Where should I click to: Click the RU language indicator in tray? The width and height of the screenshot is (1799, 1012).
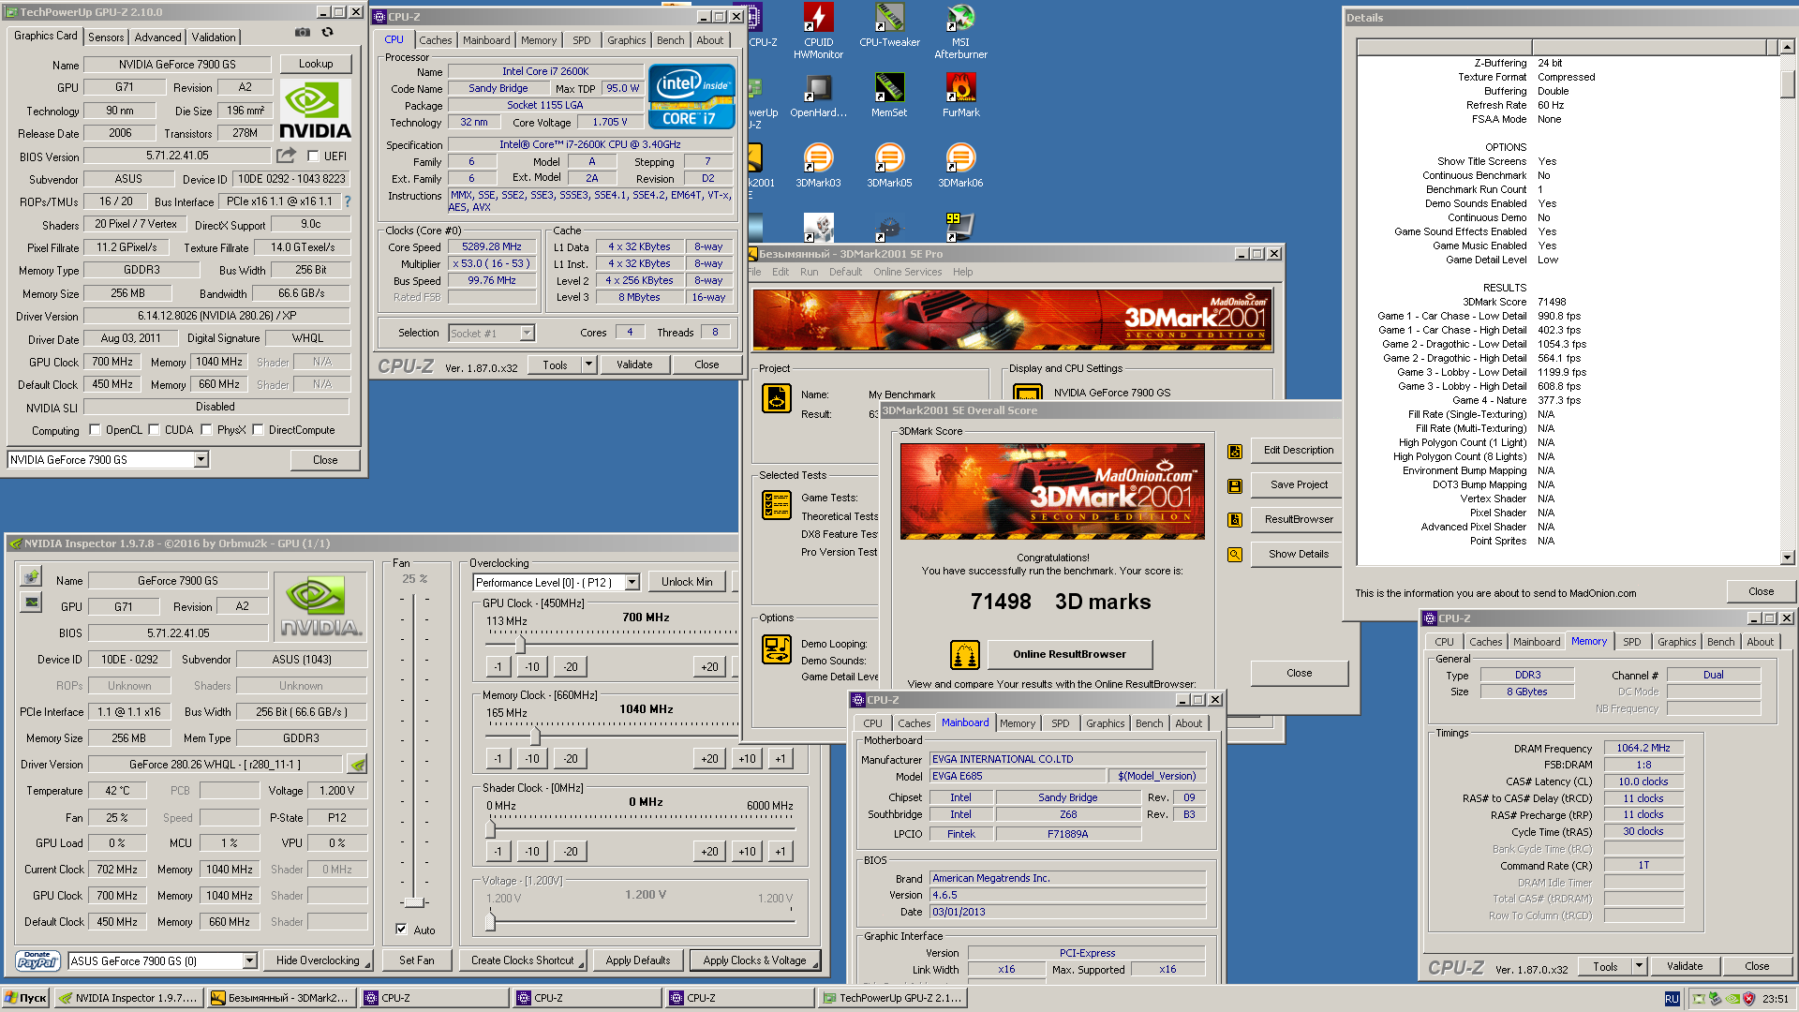tap(1672, 999)
